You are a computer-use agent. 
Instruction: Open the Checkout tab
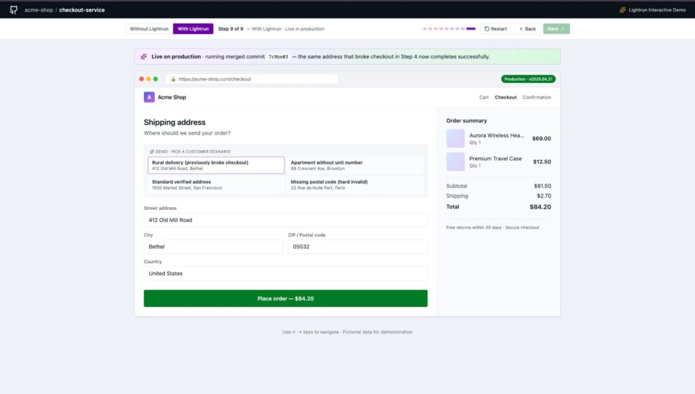pos(505,97)
